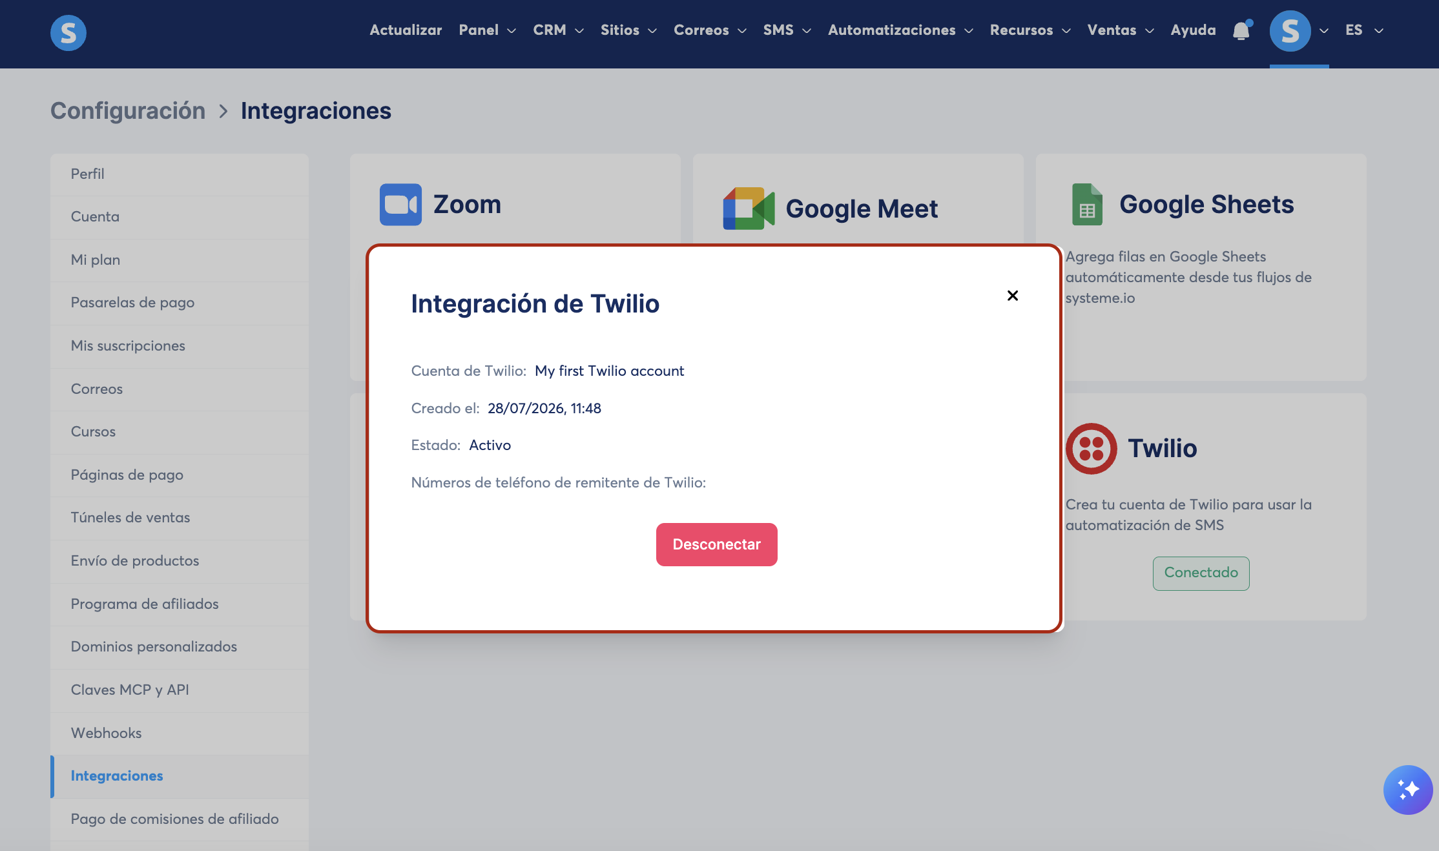Select Integraciones in the sidebar

[x=180, y=776]
